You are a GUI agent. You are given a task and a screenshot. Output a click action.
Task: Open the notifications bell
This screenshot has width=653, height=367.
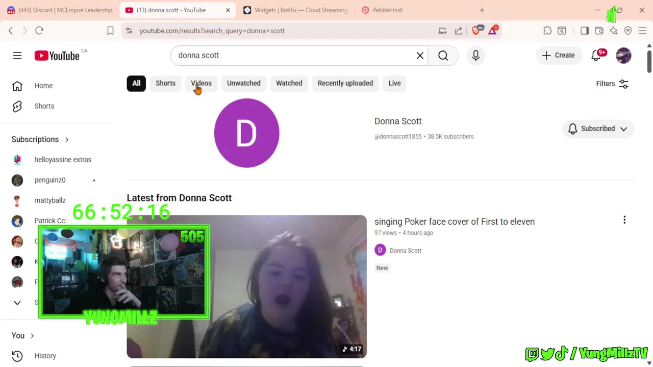596,56
